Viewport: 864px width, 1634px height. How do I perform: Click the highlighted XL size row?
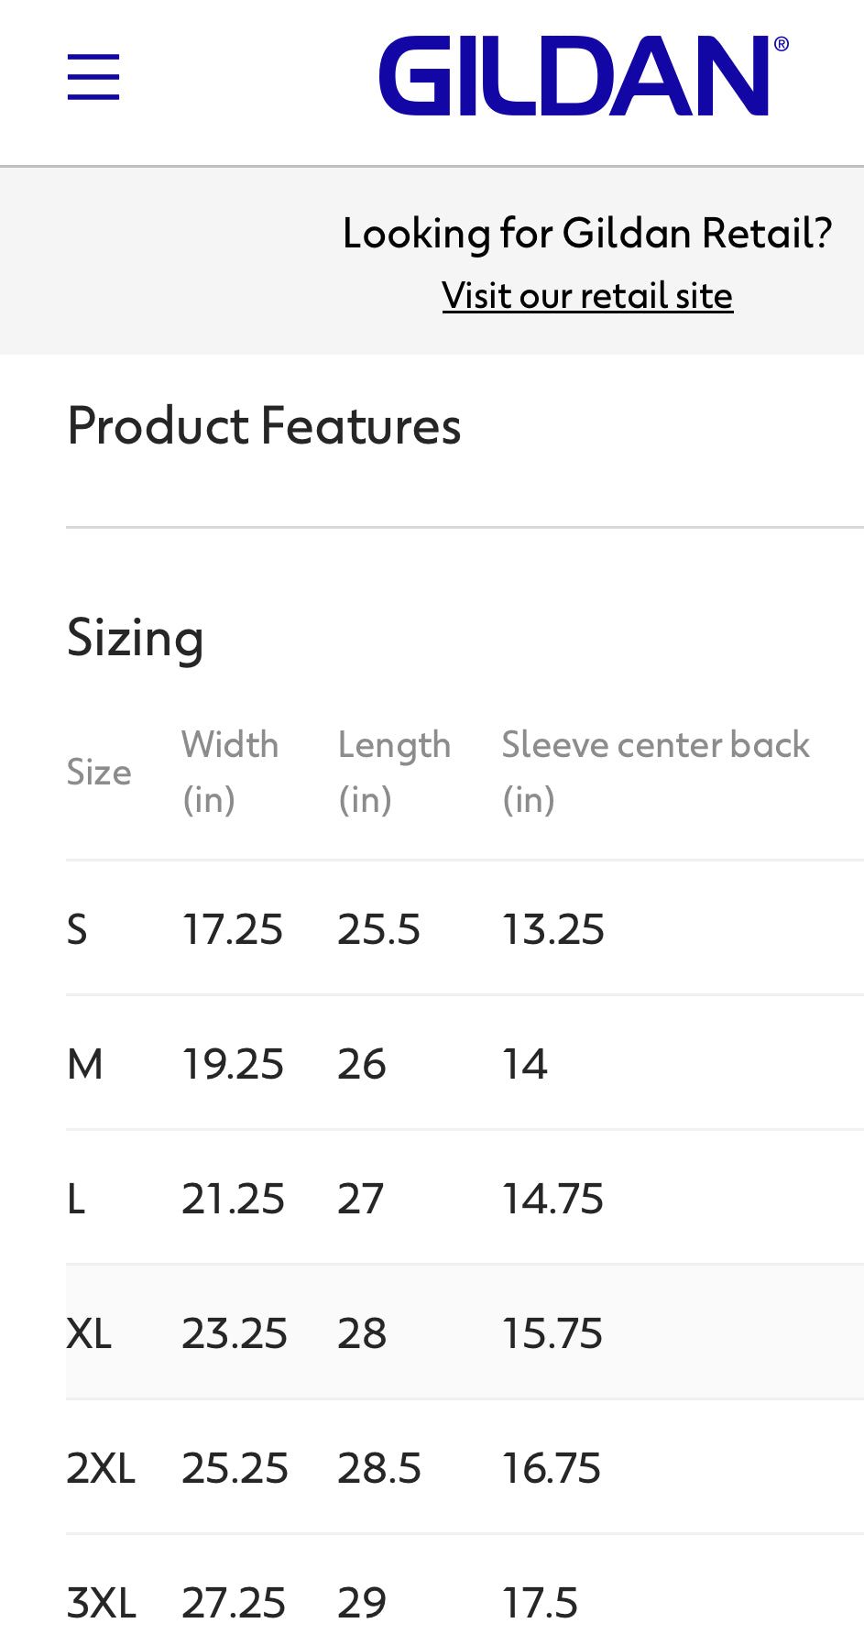pyautogui.click(x=465, y=1332)
